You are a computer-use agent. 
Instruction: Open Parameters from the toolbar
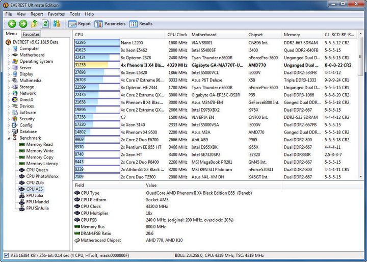110,23
